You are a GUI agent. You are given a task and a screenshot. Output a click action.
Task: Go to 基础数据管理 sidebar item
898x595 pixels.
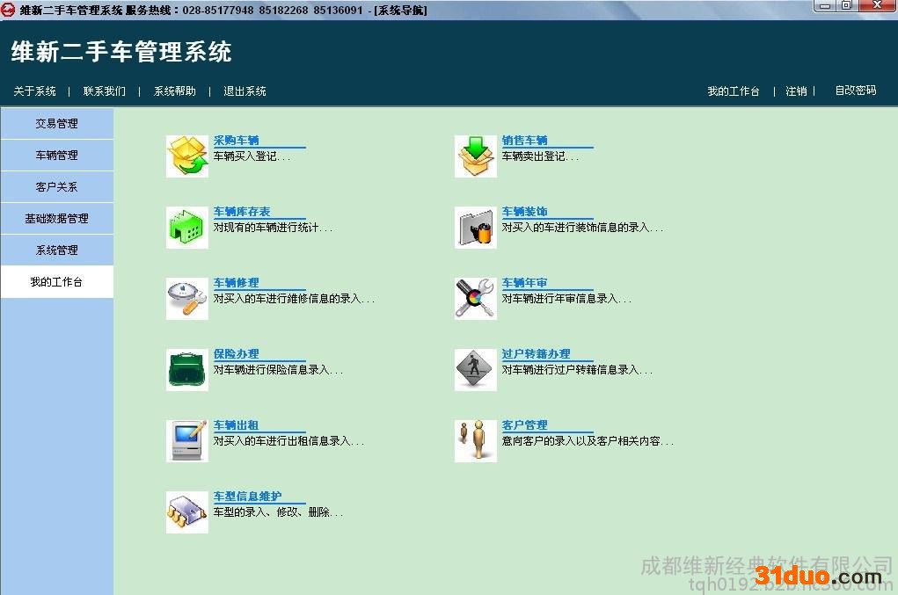click(x=57, y=219)
